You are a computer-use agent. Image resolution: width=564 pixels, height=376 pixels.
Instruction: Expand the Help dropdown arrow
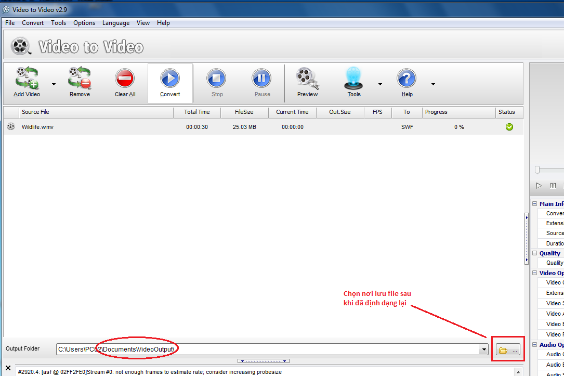(x=433, y=84)
